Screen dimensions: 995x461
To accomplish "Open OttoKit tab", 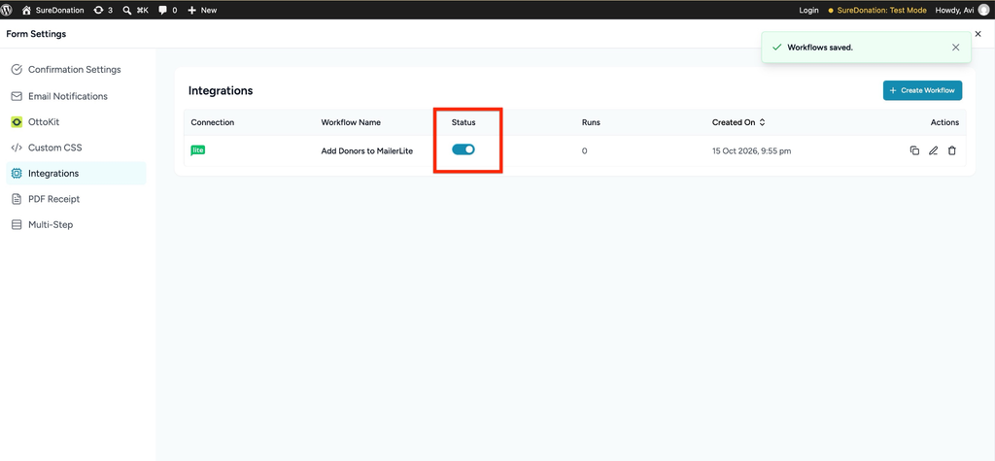I will [x=76, y=121].
